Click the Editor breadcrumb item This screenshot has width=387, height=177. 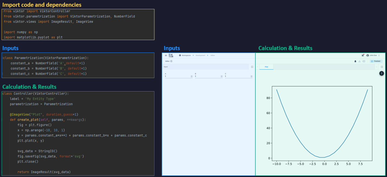coord(213,55)
